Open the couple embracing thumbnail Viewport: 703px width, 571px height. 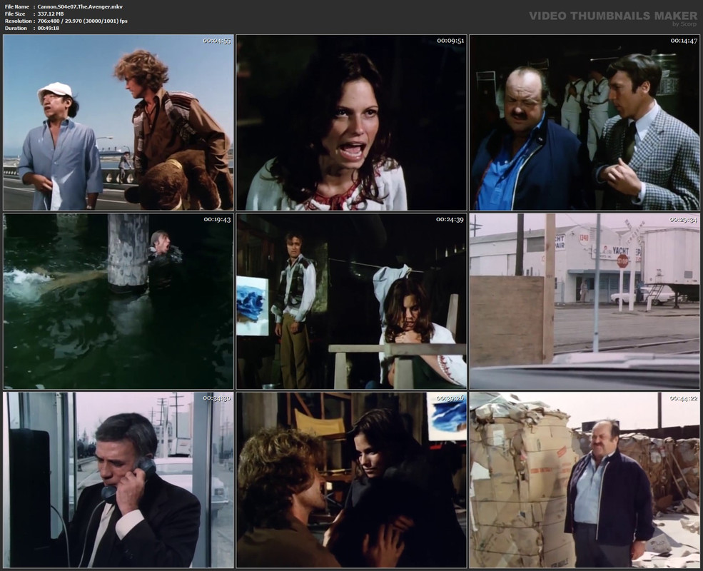click(x=351, y=480)
